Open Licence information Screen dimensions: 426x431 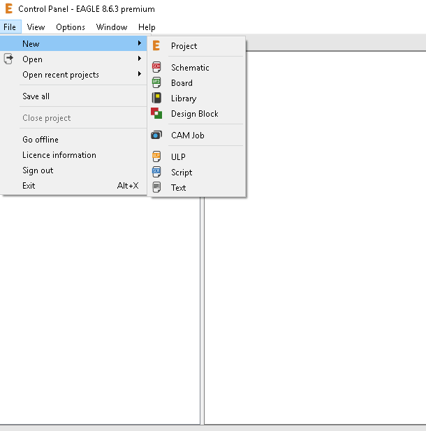tap(73, 155)
